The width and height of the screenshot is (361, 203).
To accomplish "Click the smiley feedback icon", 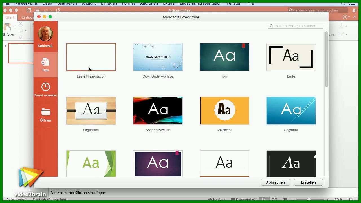I will coord(345,17).
